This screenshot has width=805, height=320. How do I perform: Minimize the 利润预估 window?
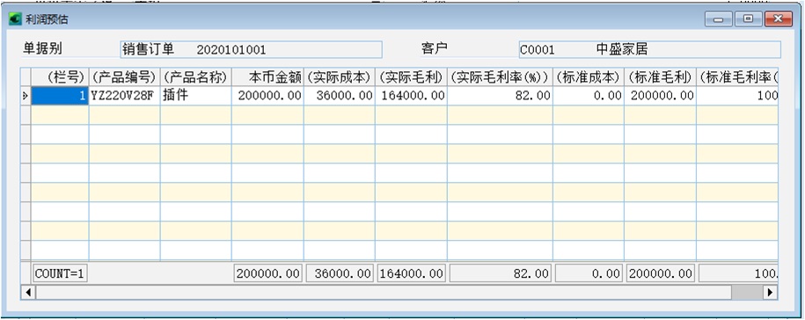pyautogui.click(x=719, y=19)
